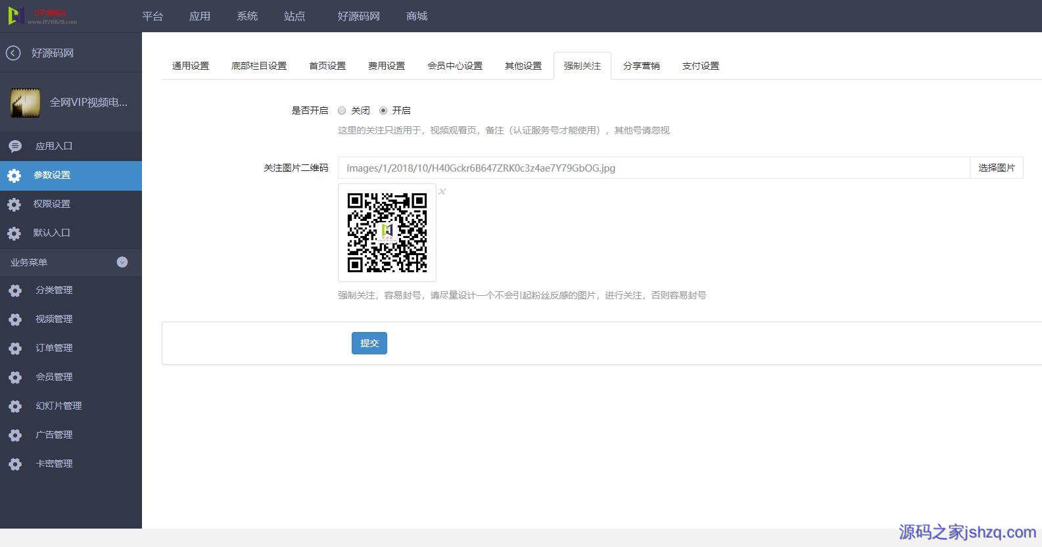Click the gear icon beside 分类管理
The width and height of the screenshot is (1042, 547).
point(15,291)
